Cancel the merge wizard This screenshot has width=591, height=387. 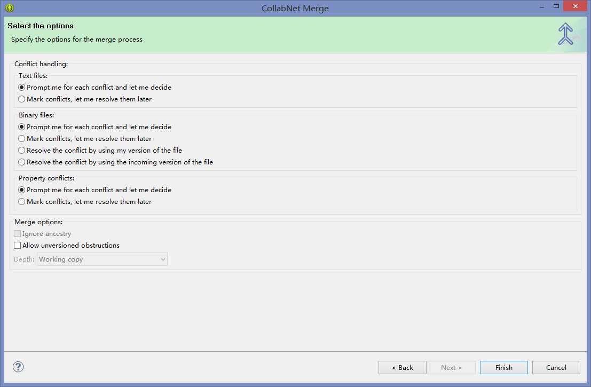tap(556, 367)
